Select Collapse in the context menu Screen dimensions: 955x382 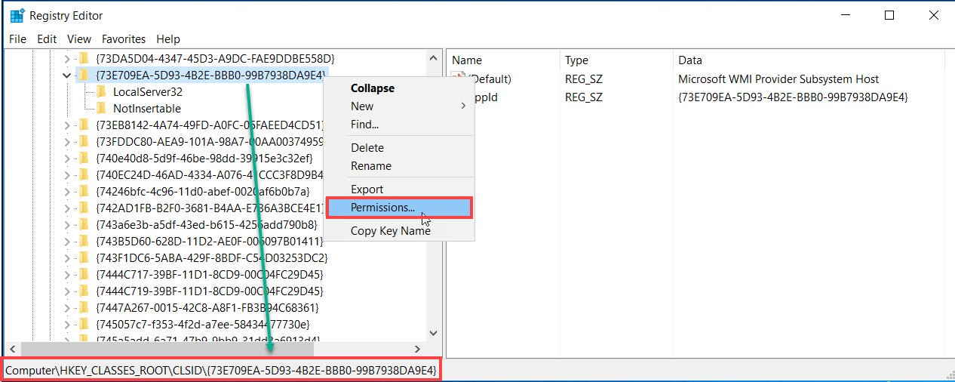click(x=373, y=88)
